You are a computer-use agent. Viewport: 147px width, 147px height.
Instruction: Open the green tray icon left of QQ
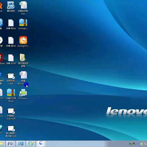[130, 144]
